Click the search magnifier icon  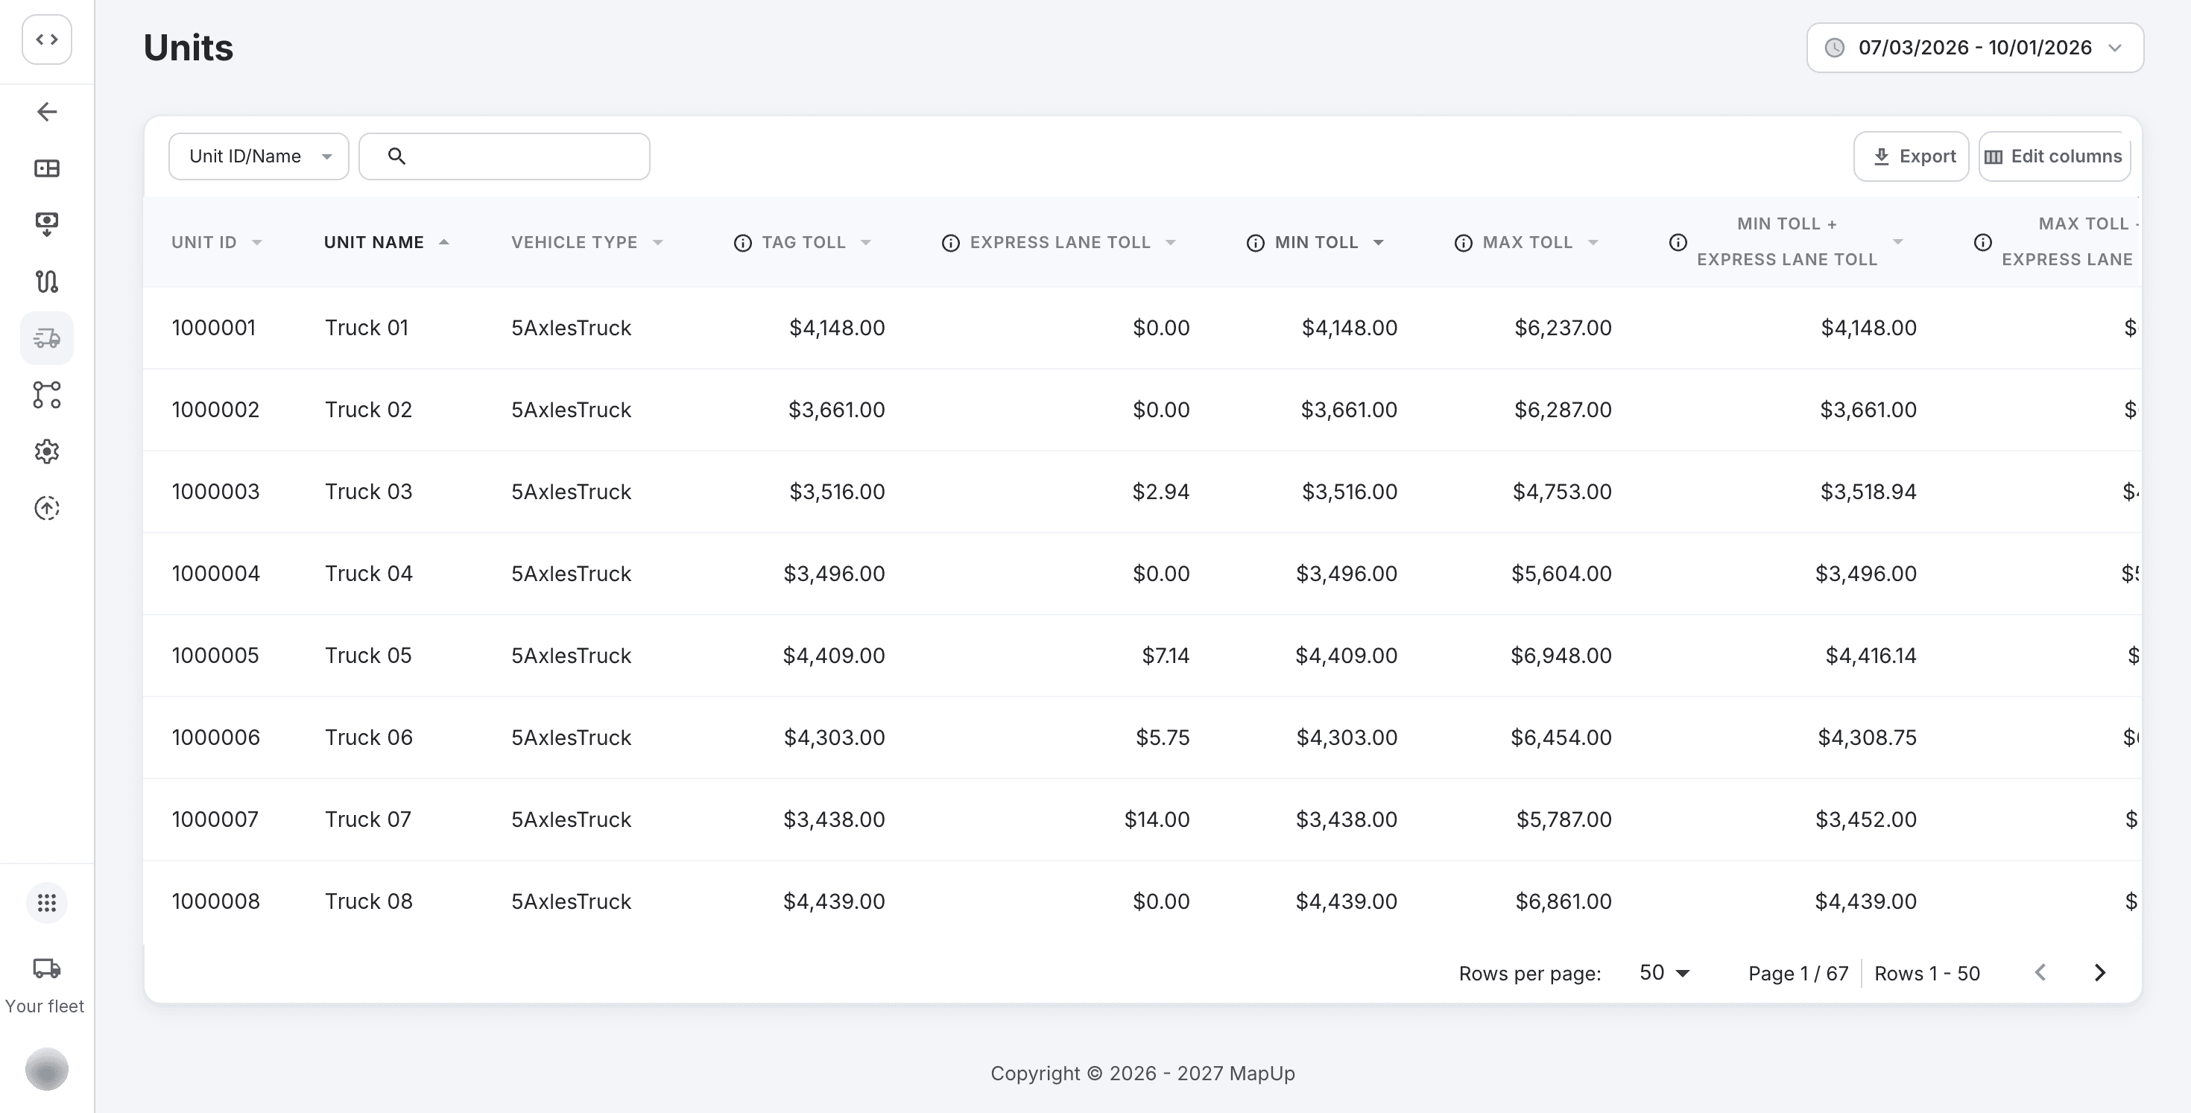[x=396, y=156]
